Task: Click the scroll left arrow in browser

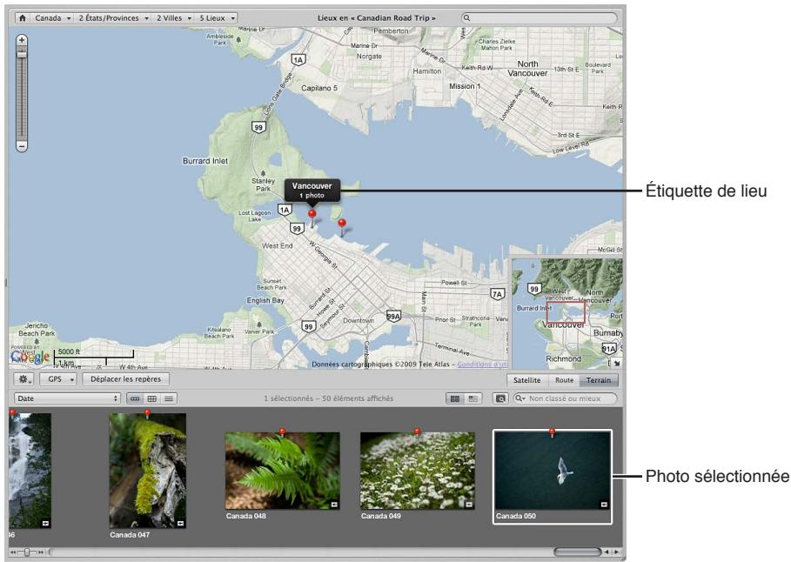Action: (607, 552)
